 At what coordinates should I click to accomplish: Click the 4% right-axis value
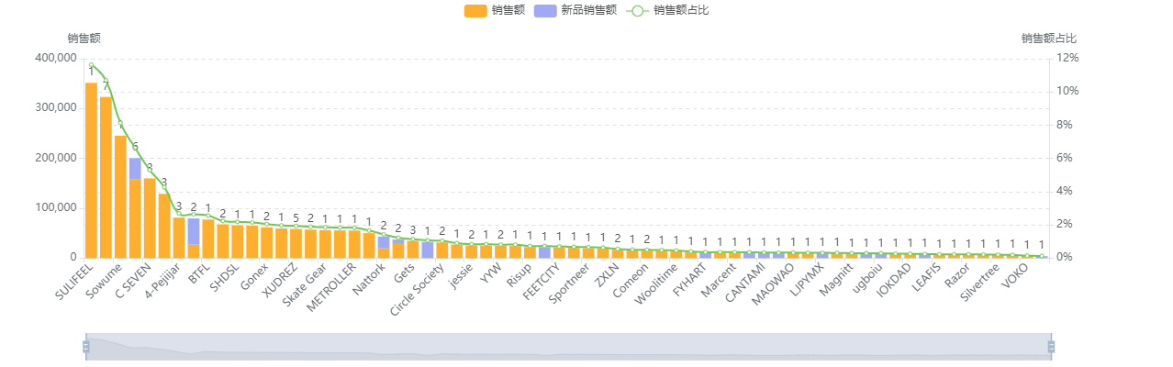point(1066,191)
